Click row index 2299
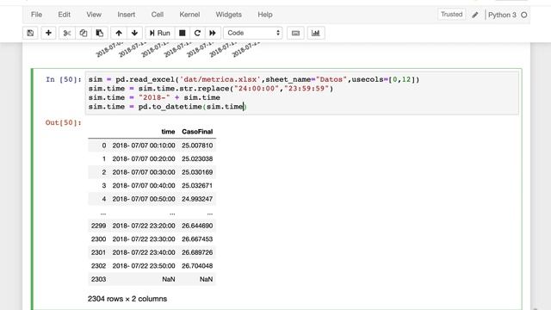The width and height of the screenshot is (551, 310). (98, 226)
